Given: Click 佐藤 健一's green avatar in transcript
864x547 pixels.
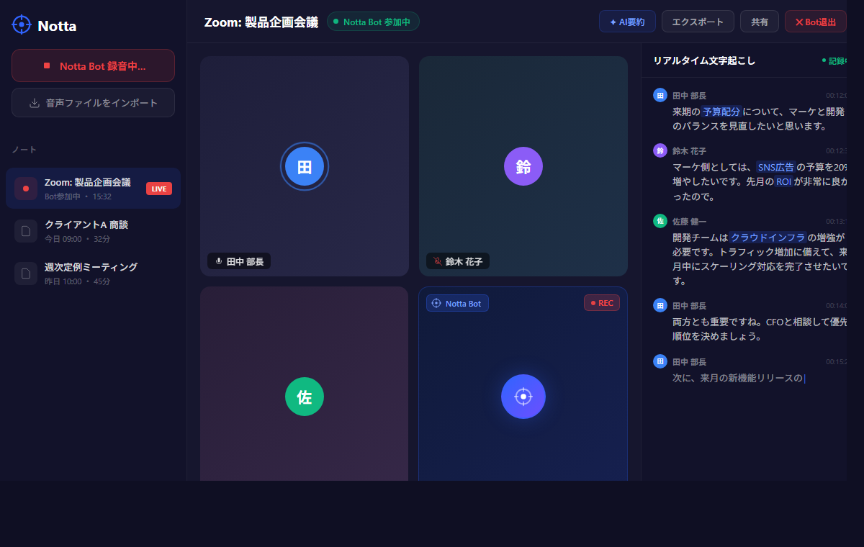Looking at the screenshot, I should click(660, 221).
